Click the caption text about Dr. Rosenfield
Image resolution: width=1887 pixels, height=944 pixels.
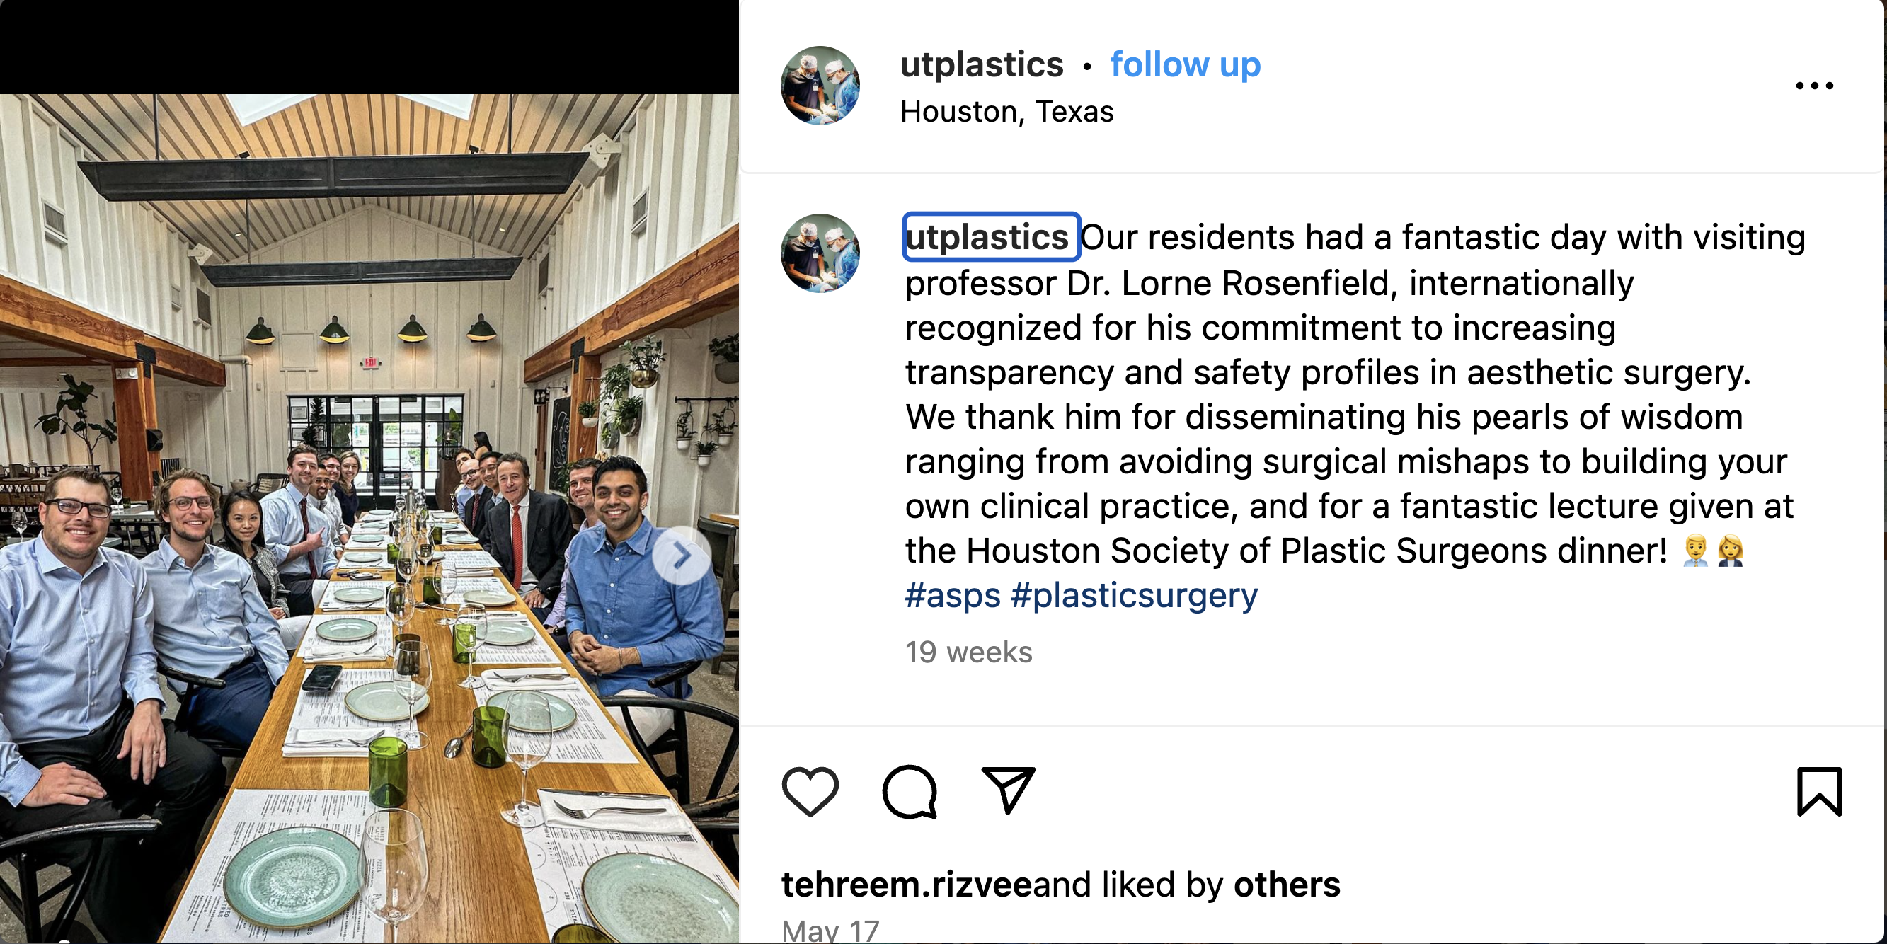point(1355,394)
